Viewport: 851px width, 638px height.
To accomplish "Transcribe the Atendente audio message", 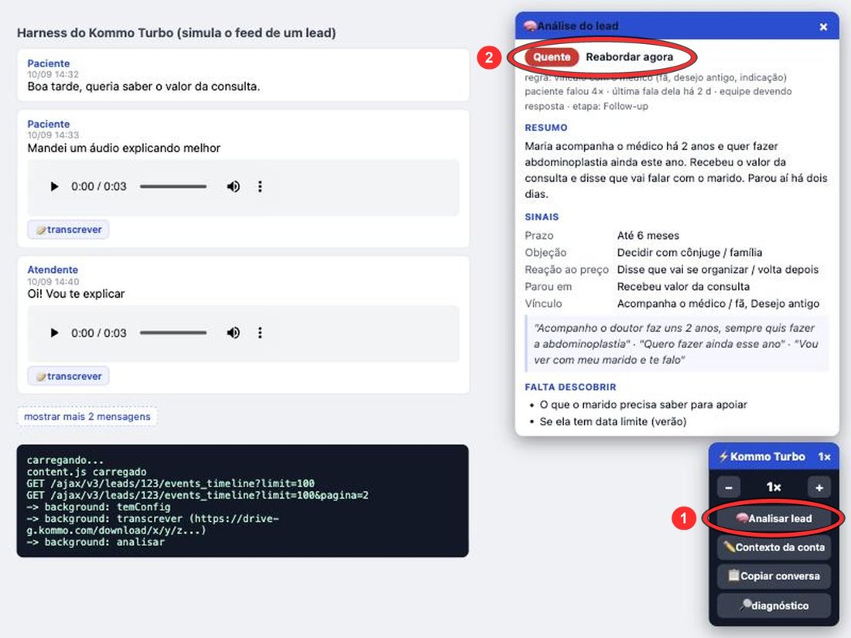I will click(68, 376).
